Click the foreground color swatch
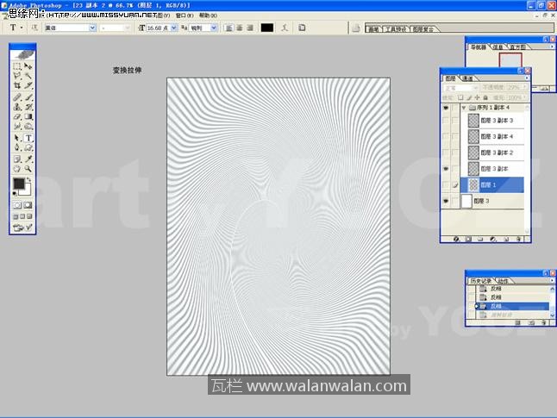The width and height of the screenshot is (557, 418). [19, 184]
